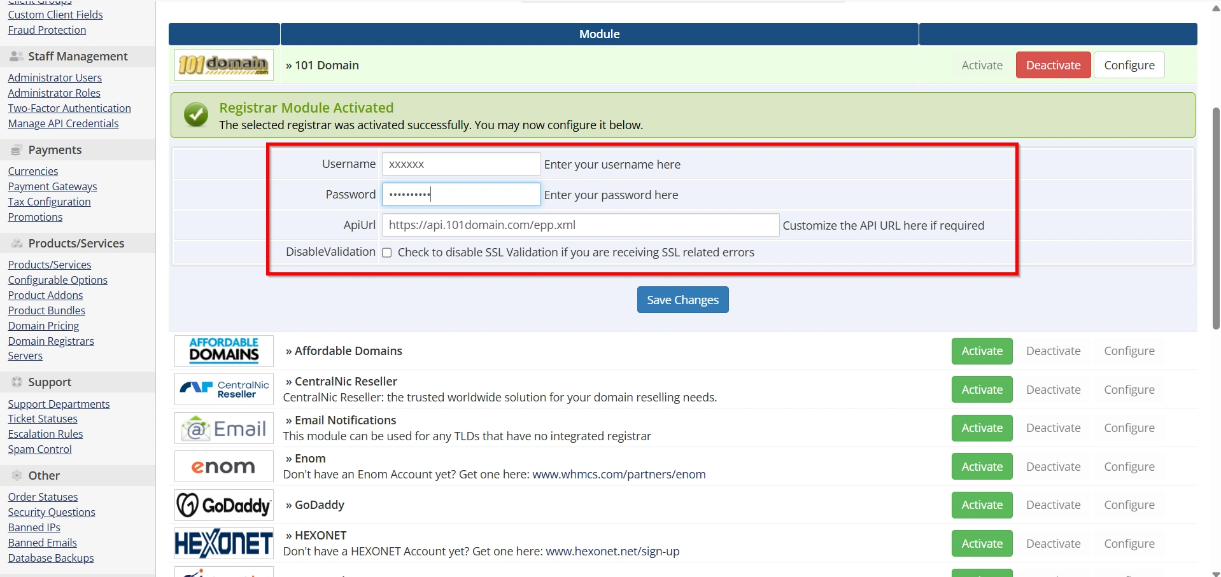Open Product Bundles link
Image resolution: width=1221 pixels, height=577 pixels.
pyautogui.click(x=46, y=310)
